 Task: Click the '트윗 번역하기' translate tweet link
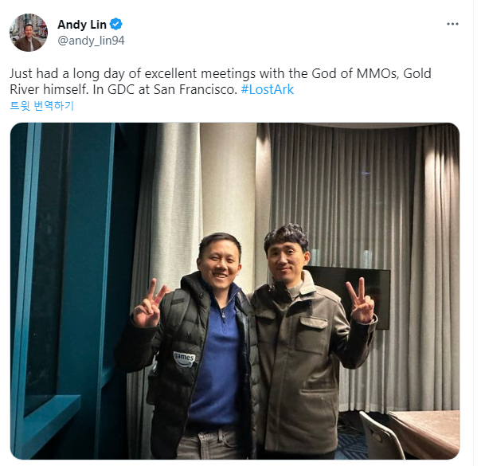(41, 106)
